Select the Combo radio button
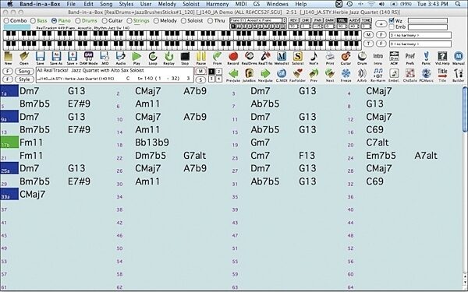 click(6, 21)
